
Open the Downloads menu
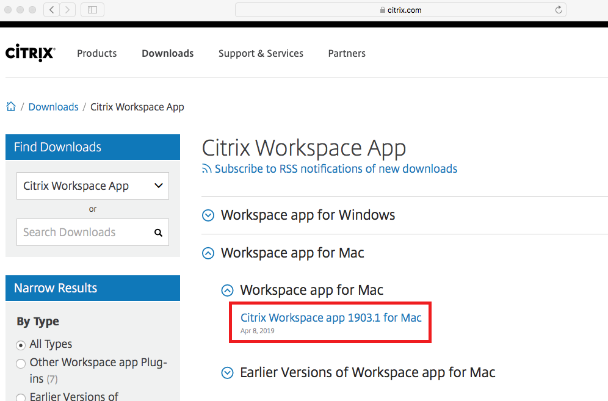click(x=167, y=53)
